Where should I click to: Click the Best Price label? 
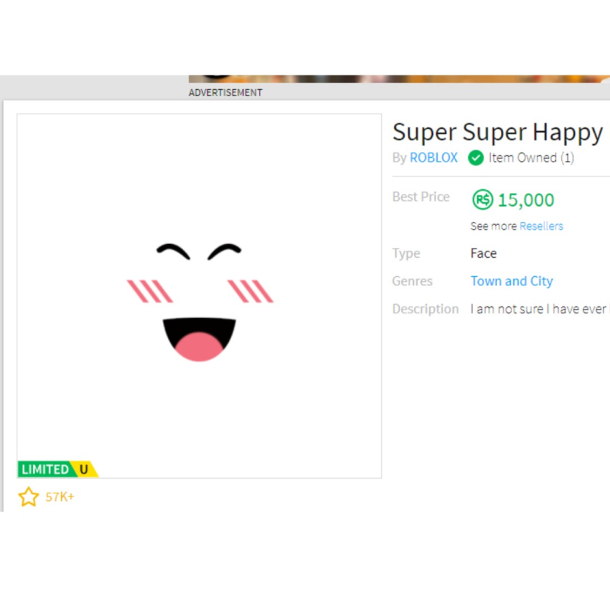[x=421, y=197]
